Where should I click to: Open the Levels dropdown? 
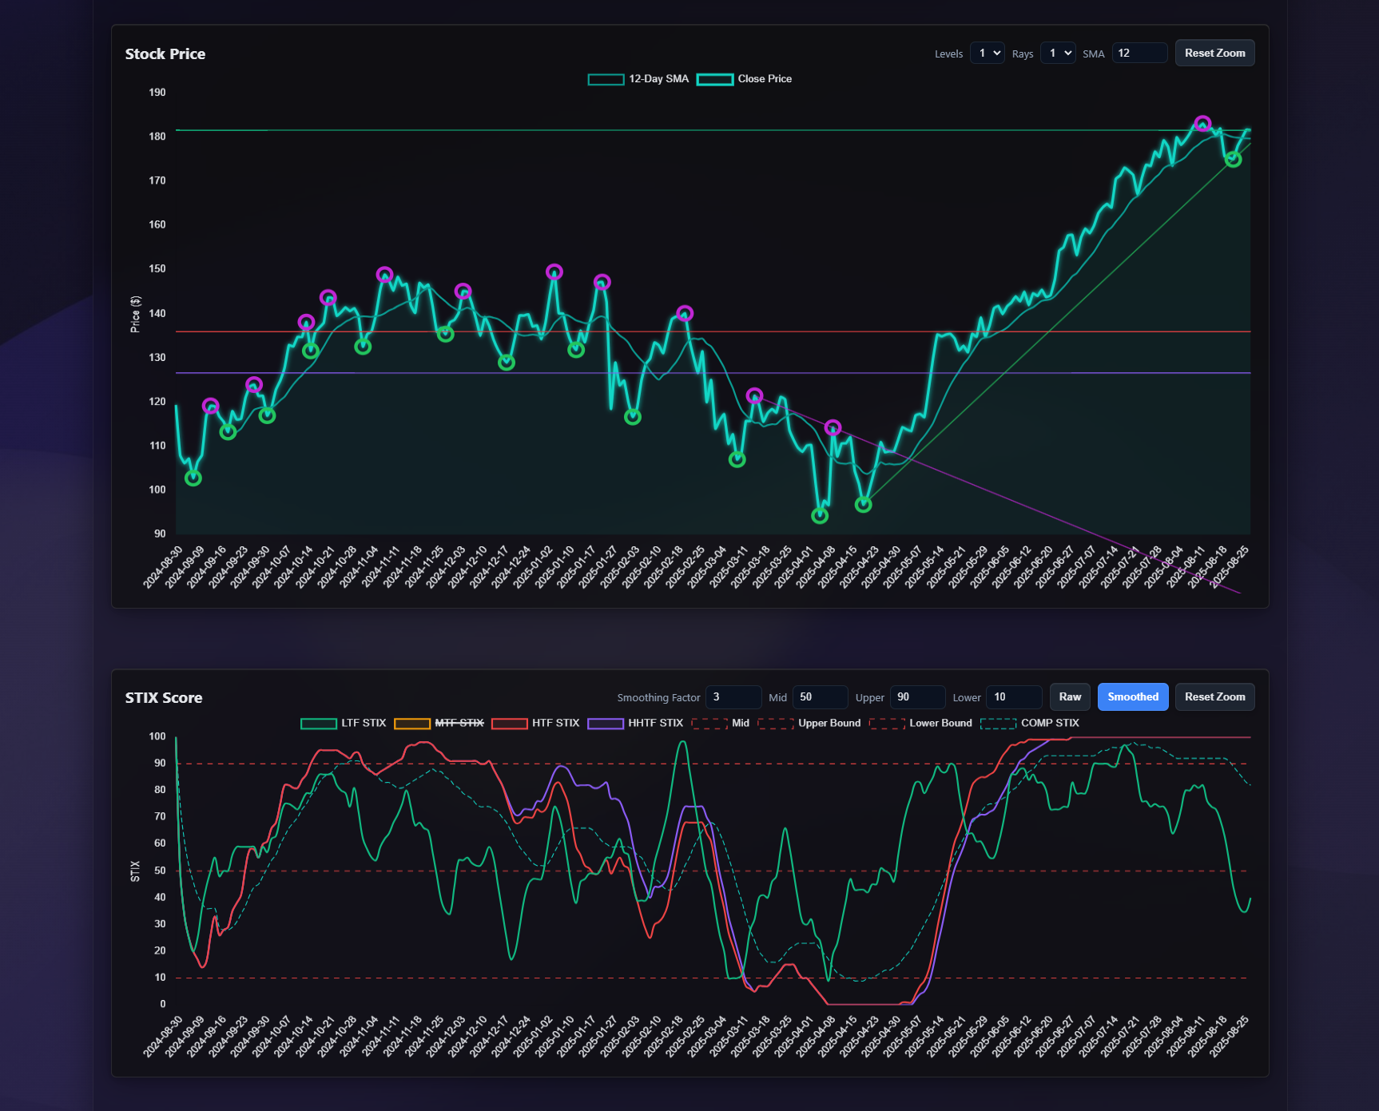click(987, 54)
